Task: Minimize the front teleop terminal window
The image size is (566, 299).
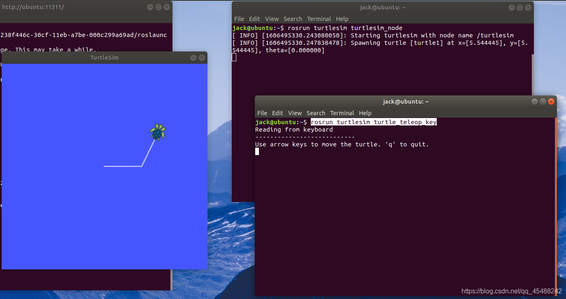Action: (535, 102)
